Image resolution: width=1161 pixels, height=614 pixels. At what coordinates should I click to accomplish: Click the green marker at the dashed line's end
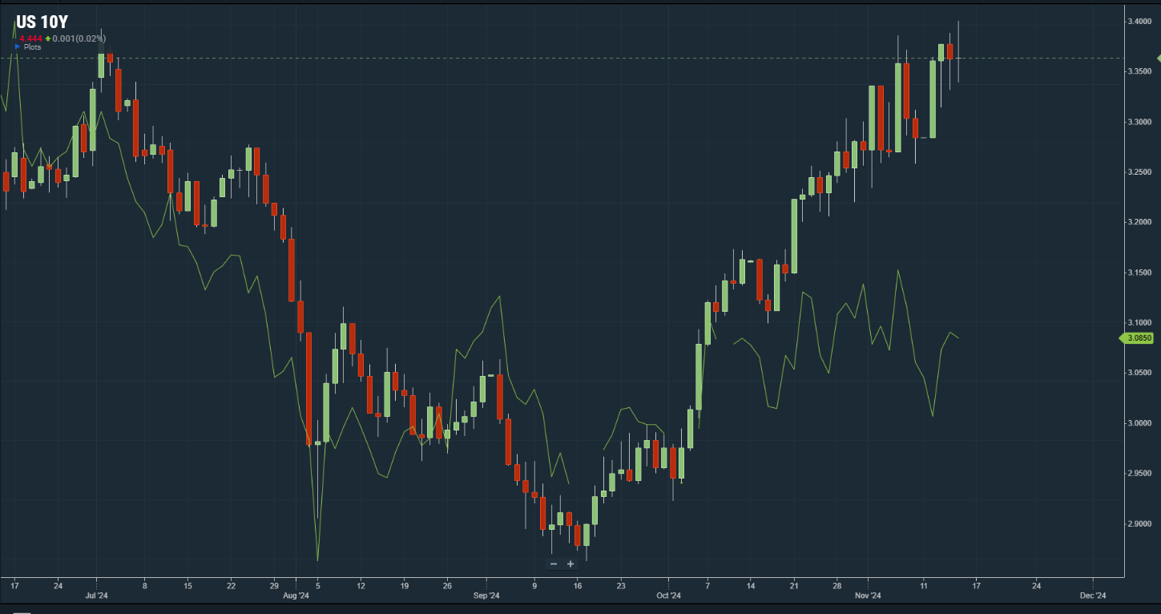(x=1158, y=58)
